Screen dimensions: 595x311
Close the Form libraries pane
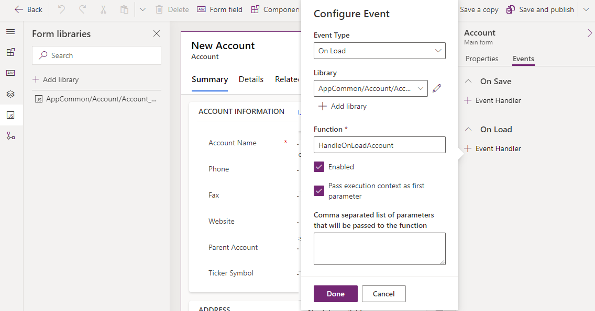[x=157, y=34]
